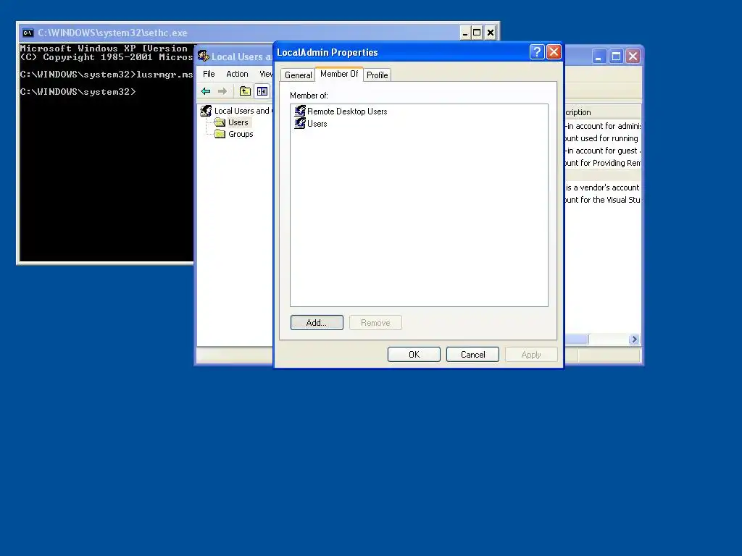This screenshot has width=742, height=556.
Task: Maximize the Local Users and Groups window
Action: [616, 56]
